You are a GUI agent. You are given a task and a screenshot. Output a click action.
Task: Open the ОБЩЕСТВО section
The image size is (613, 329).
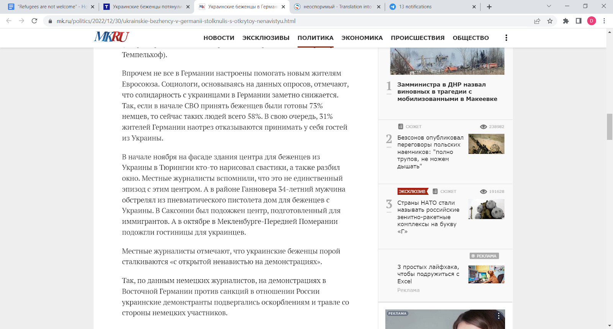pos(471,38)
